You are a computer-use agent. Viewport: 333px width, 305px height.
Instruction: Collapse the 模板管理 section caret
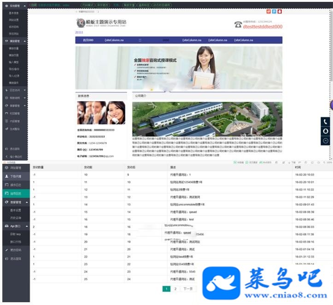click(x=24, y=41)
